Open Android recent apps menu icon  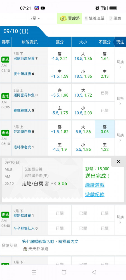tap(34, 272)
